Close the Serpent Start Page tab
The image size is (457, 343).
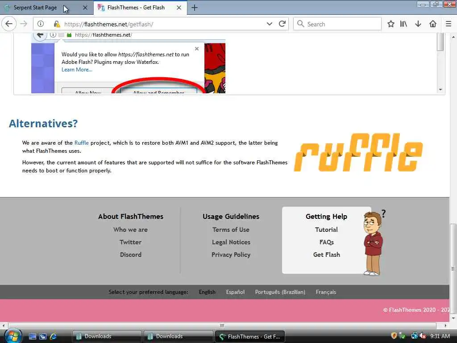point(85,8)
